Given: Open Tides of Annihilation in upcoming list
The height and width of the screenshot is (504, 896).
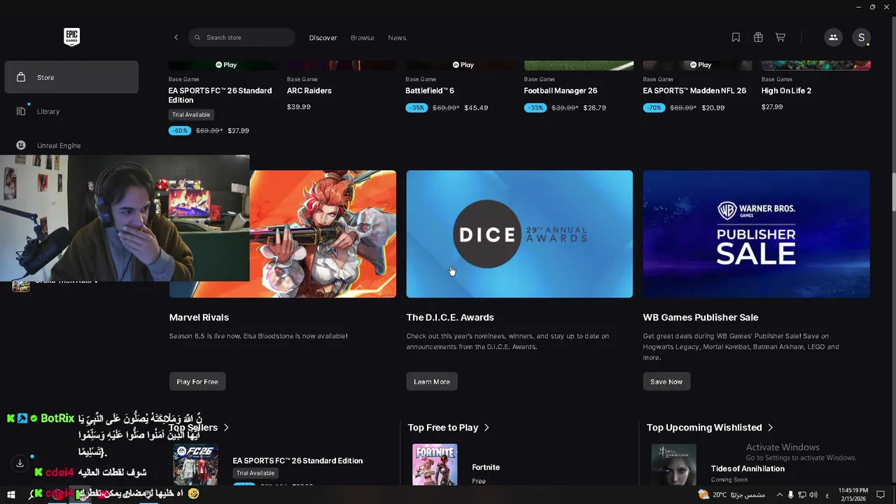Looking at the screenshot, I should (748, 468).
